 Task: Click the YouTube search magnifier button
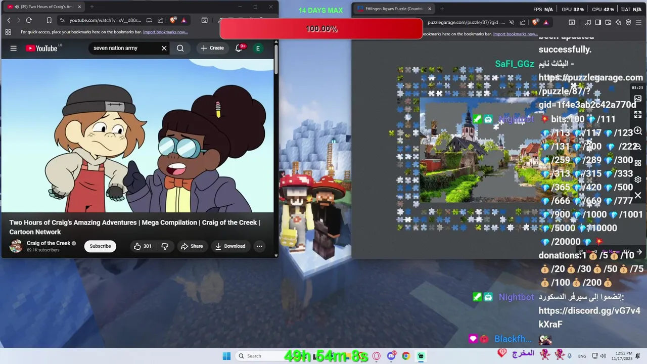tap(180, 48)
